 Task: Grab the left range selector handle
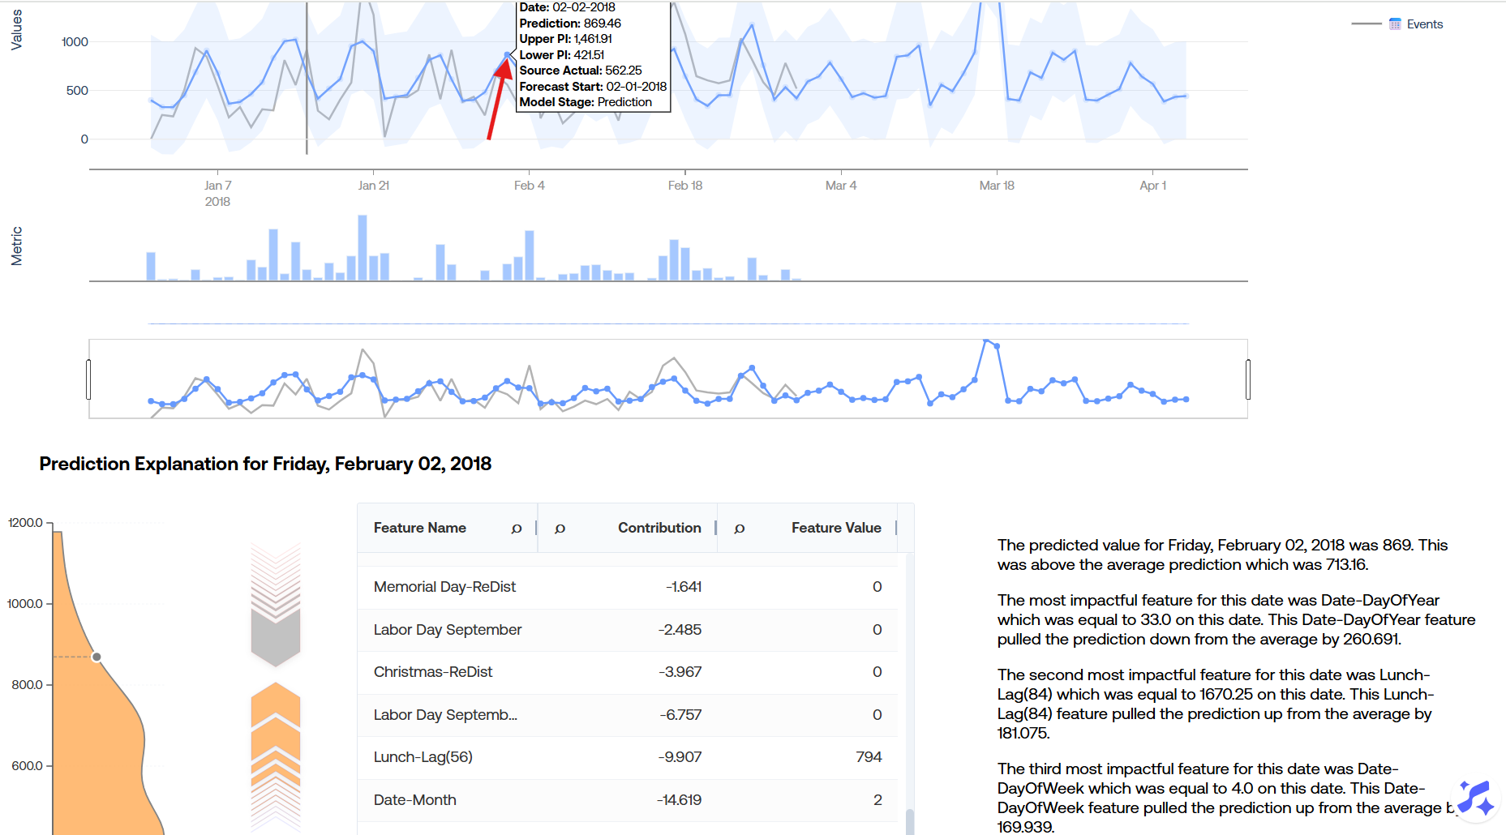point(88,379)
